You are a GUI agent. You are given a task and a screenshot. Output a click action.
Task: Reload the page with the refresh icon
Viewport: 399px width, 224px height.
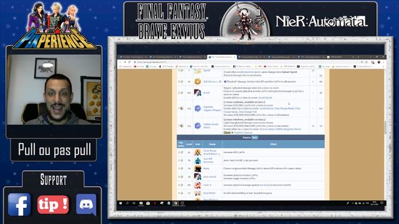(129, 62)
